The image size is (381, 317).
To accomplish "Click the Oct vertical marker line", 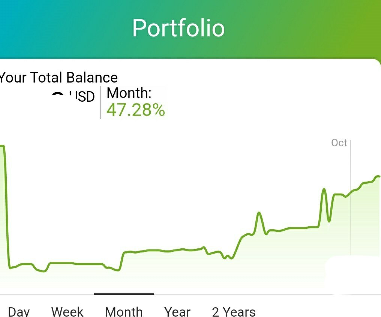I will click(350, 197).
